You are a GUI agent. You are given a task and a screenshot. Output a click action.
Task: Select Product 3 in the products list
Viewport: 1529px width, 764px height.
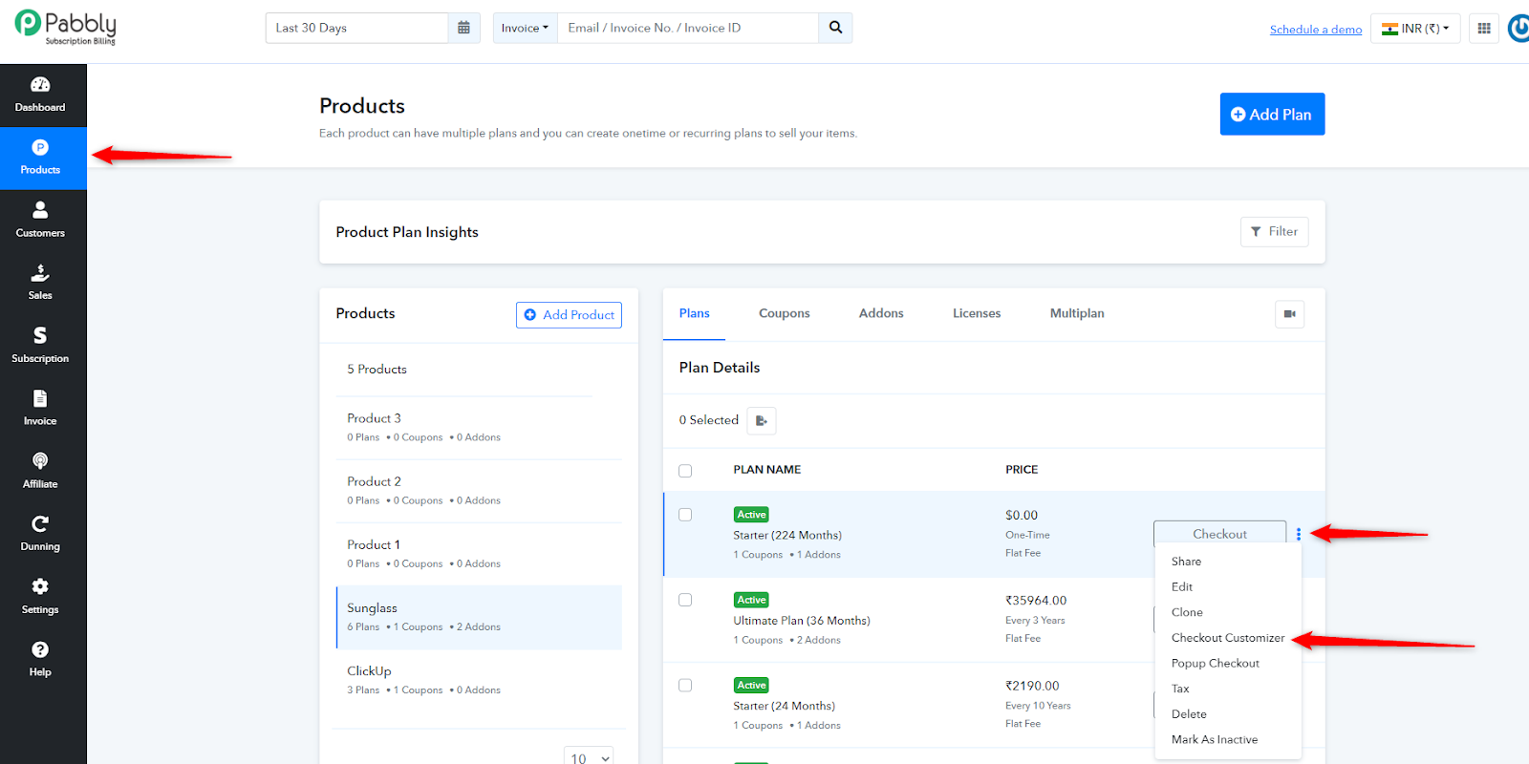479,427
